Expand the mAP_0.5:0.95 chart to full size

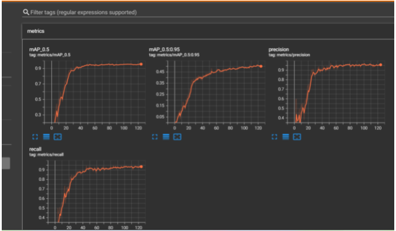coord(154,137)
